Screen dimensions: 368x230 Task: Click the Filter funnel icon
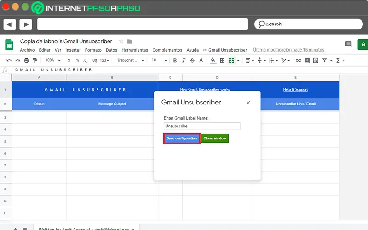[325, 61]
